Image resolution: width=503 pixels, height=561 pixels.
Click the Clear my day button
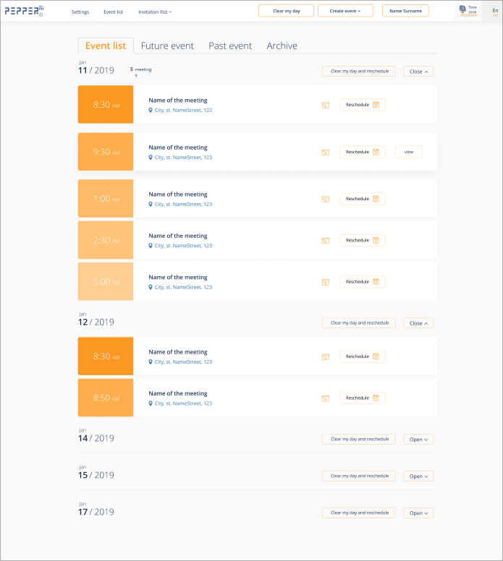[287, 11]
